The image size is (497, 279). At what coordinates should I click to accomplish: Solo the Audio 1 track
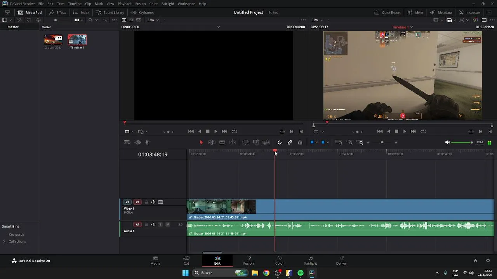[160, 224]
